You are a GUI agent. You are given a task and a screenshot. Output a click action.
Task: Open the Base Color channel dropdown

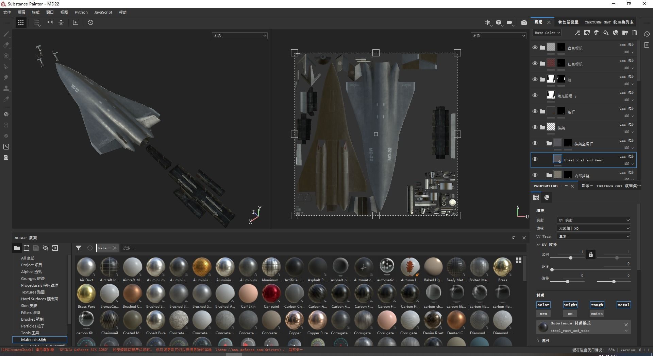point(547,33)
